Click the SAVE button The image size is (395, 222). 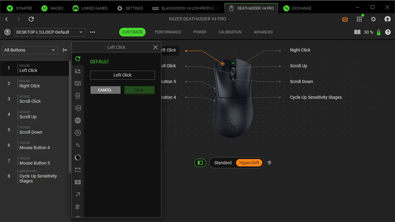139,90
